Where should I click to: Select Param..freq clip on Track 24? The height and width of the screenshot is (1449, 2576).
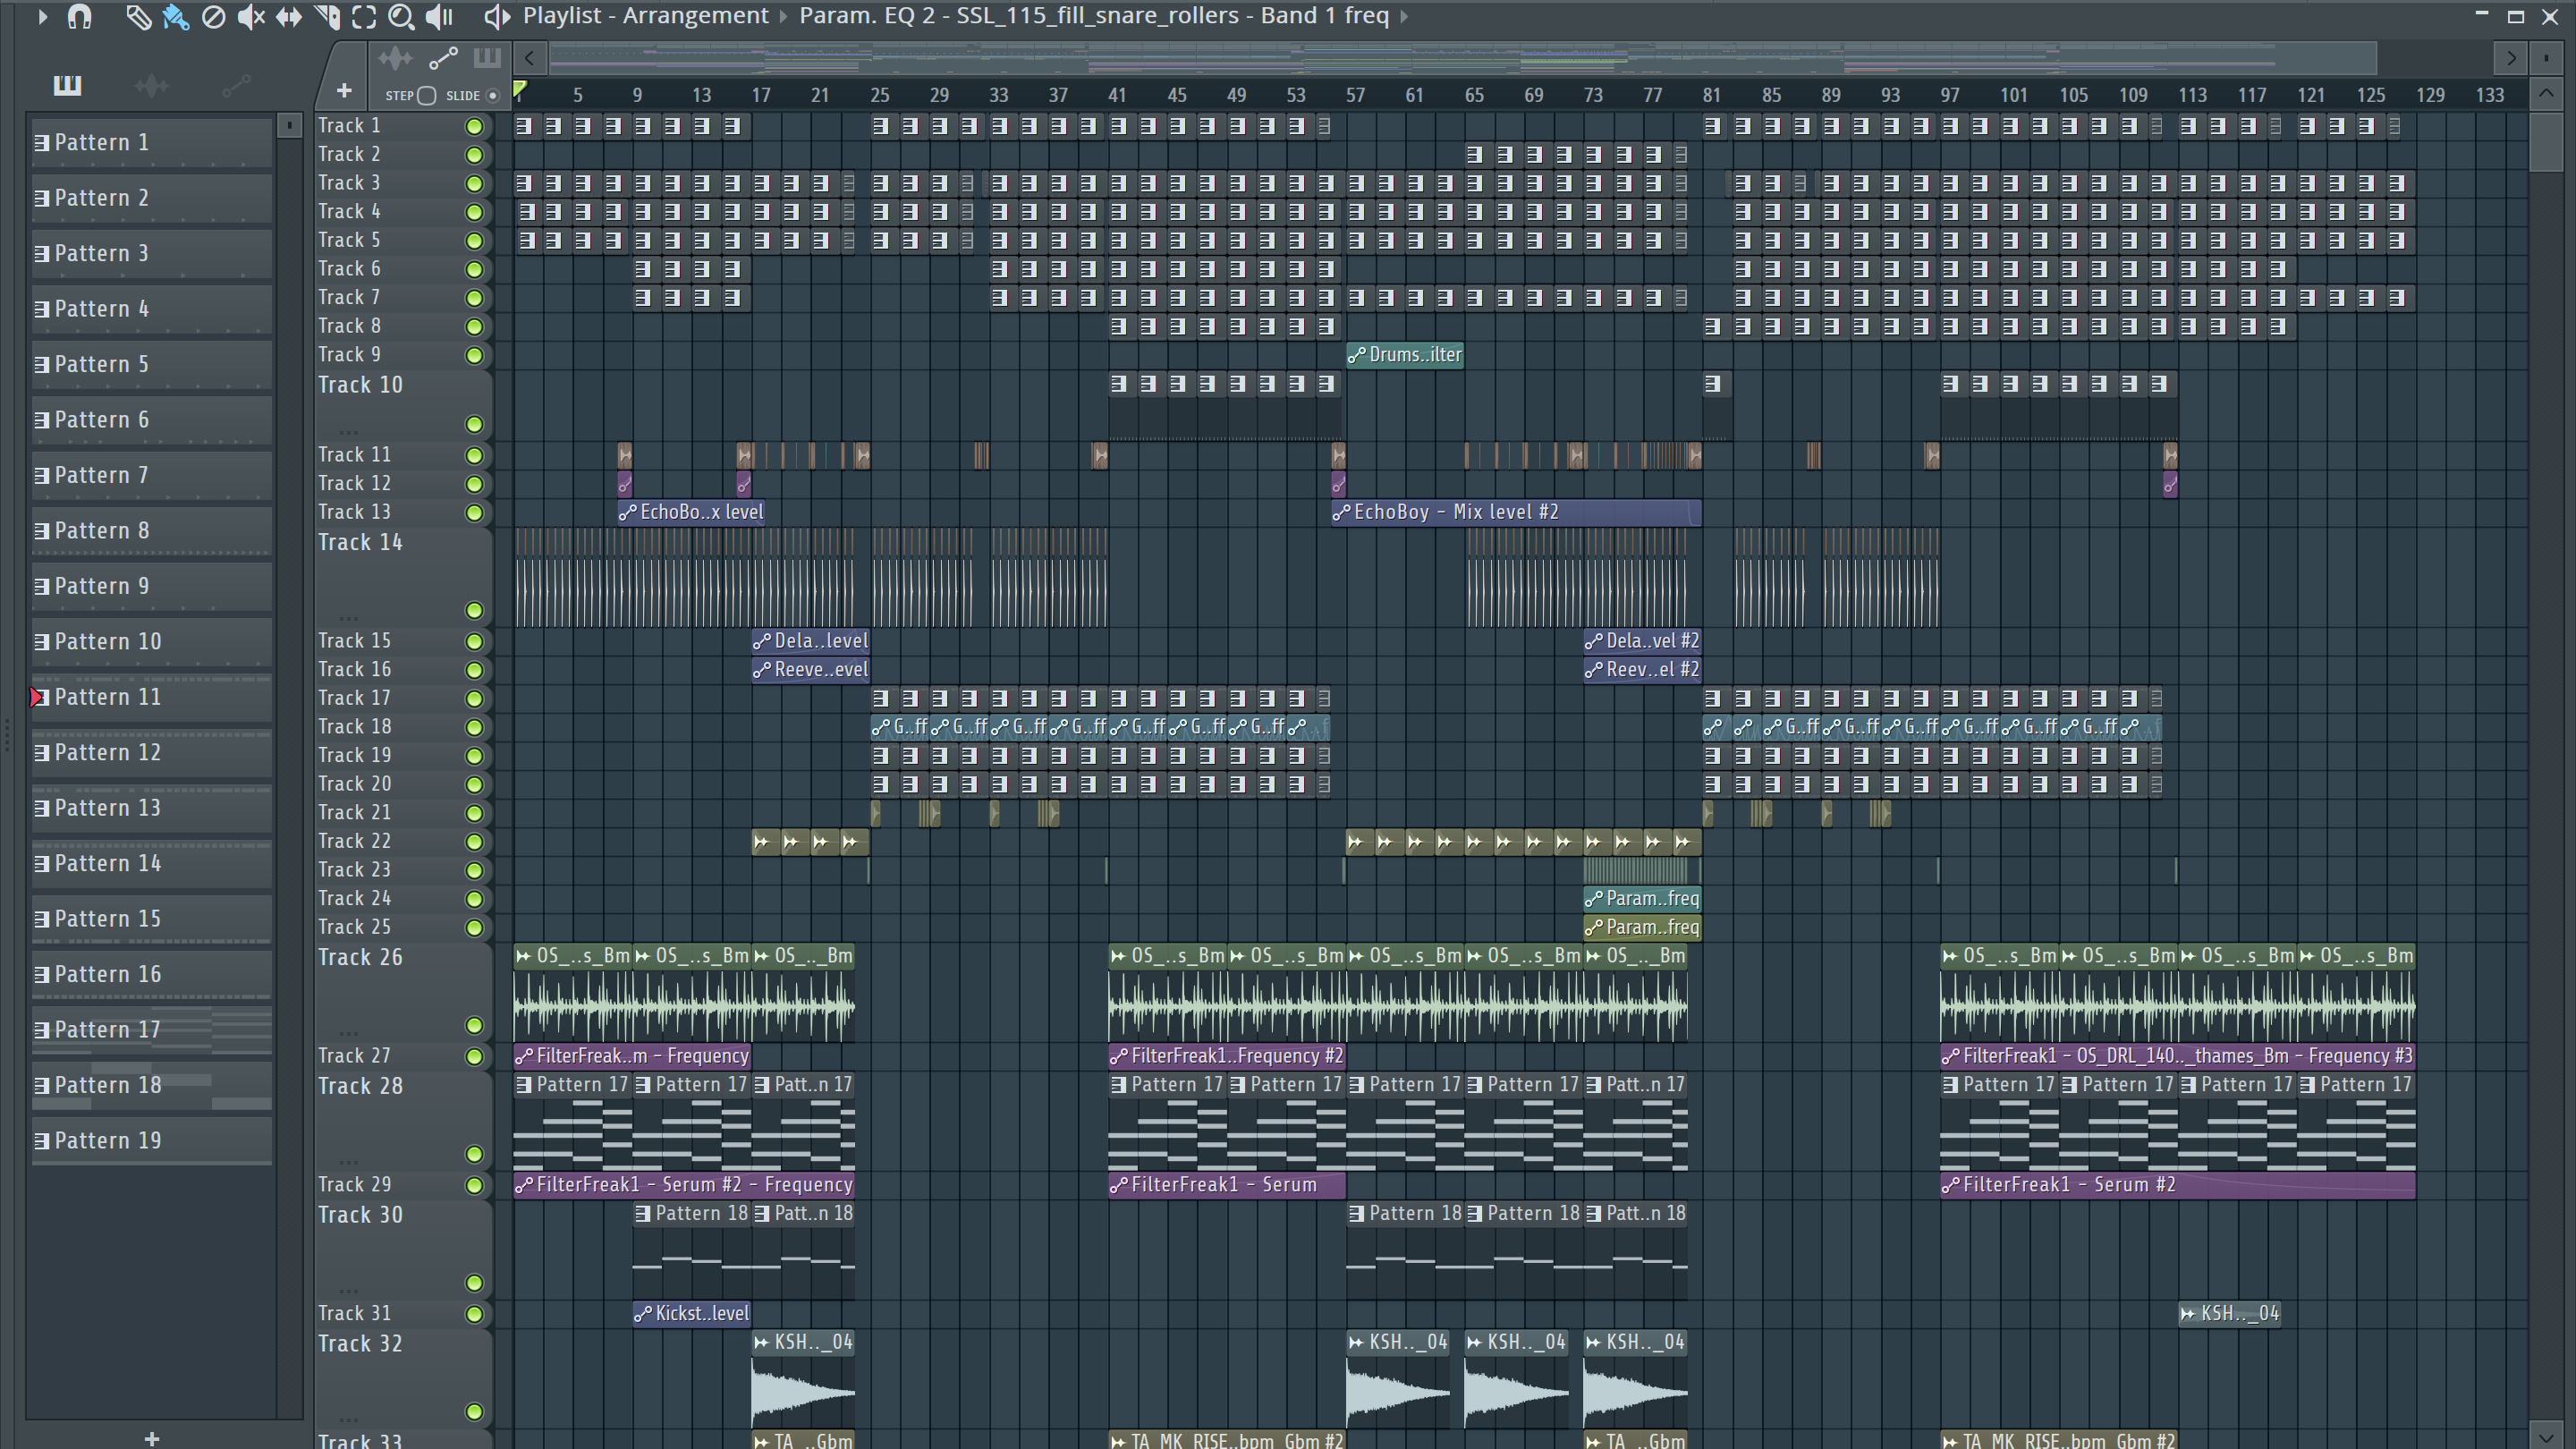click(x=1642, y=899)
